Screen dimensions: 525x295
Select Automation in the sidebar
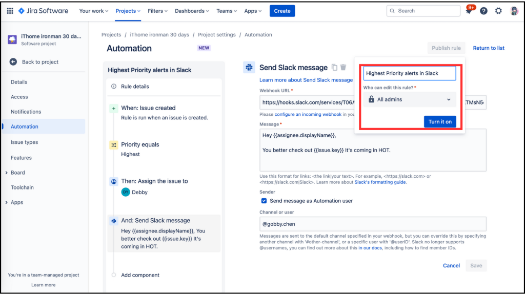(44, 127)
